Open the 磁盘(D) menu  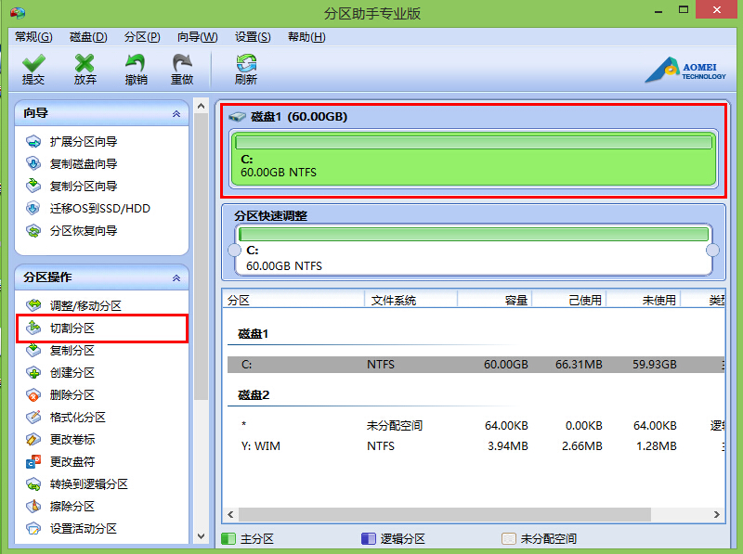click(88, 37)
